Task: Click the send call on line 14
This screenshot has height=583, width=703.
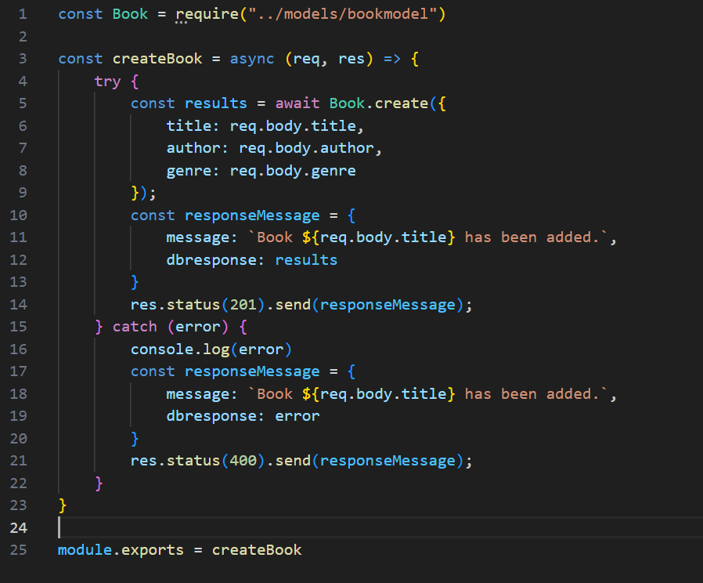Action: pos(293,305)
